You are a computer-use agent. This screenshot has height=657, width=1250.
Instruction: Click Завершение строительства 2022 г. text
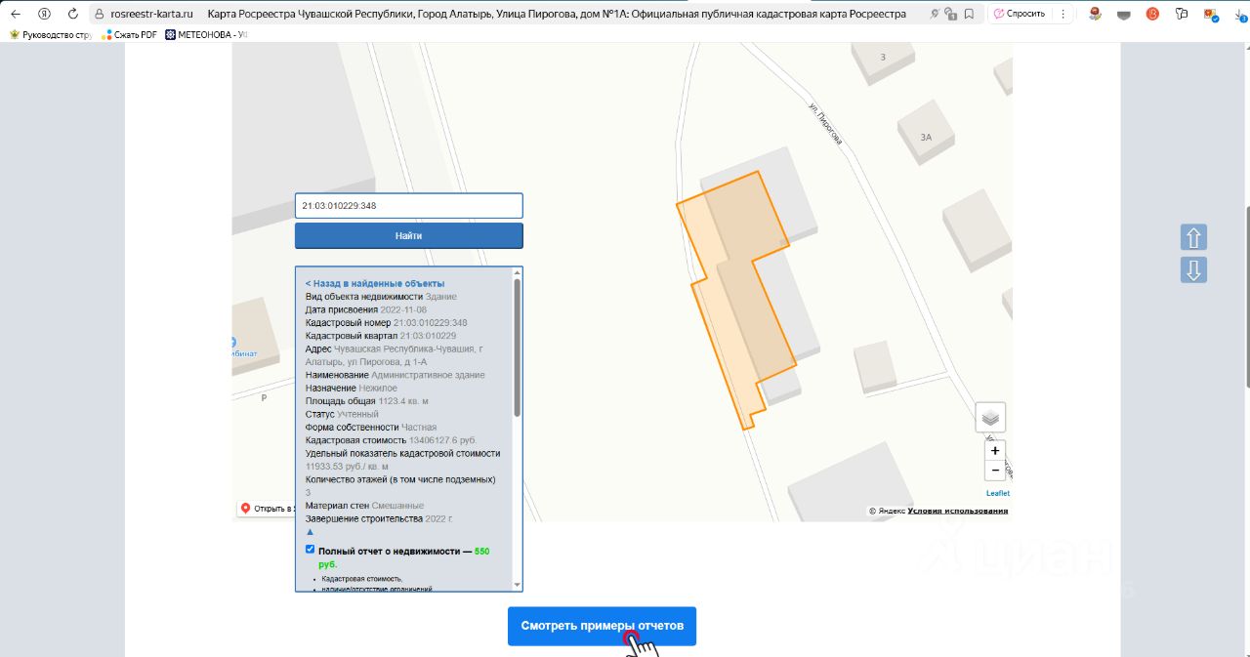379,518
